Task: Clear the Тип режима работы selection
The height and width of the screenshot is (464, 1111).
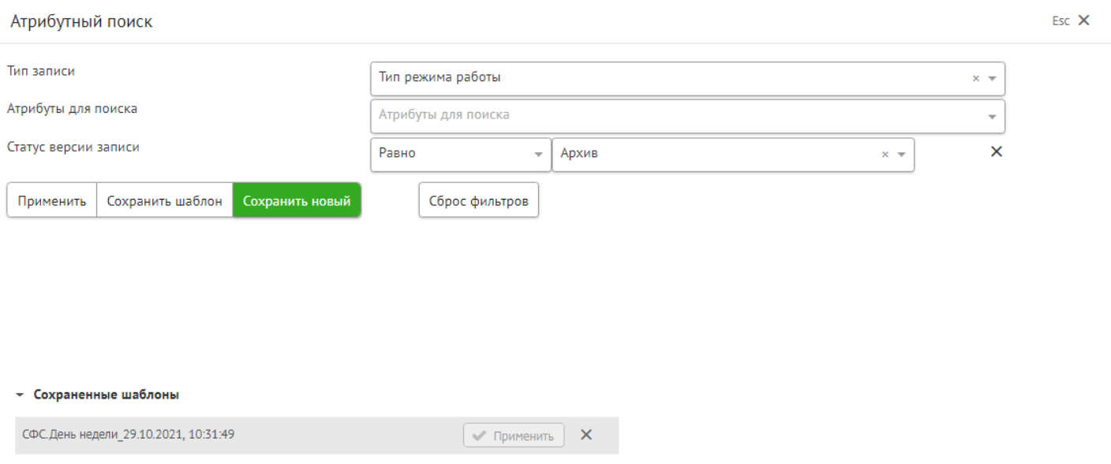Action: coord(975,79)
